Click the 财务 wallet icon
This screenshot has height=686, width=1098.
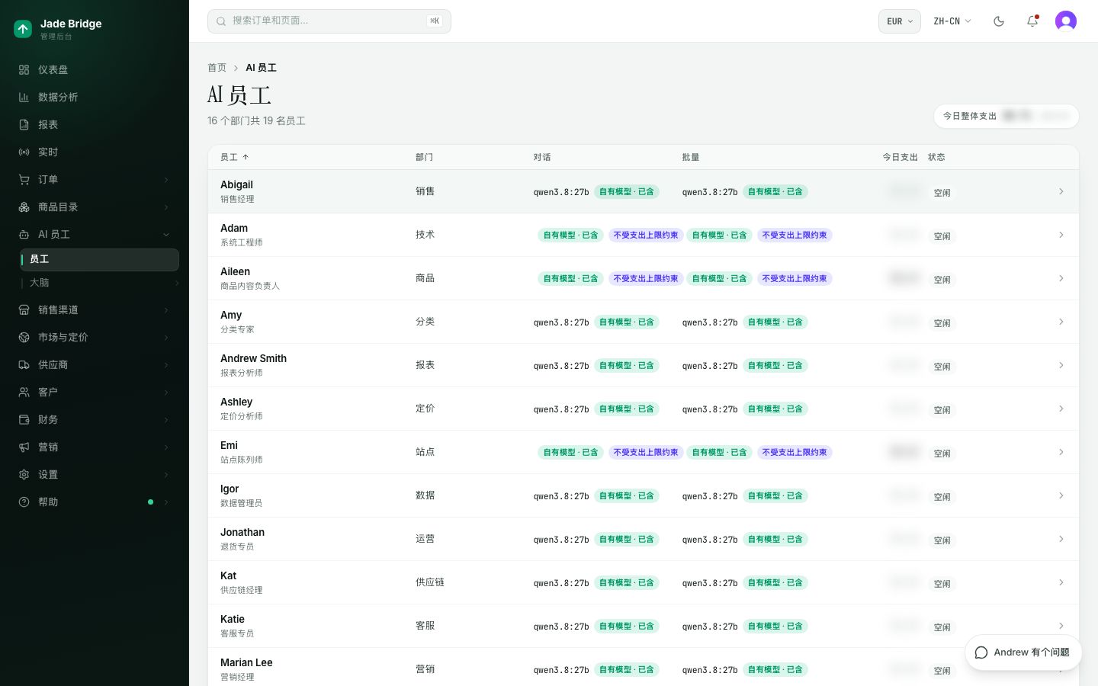pyautogui.click(x=24, y=419)
